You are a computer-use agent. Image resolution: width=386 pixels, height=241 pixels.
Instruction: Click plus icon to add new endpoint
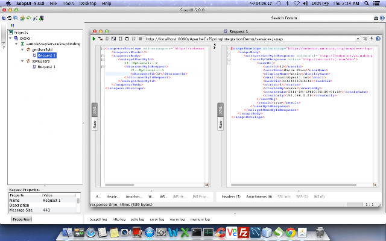tap(372, 39)
